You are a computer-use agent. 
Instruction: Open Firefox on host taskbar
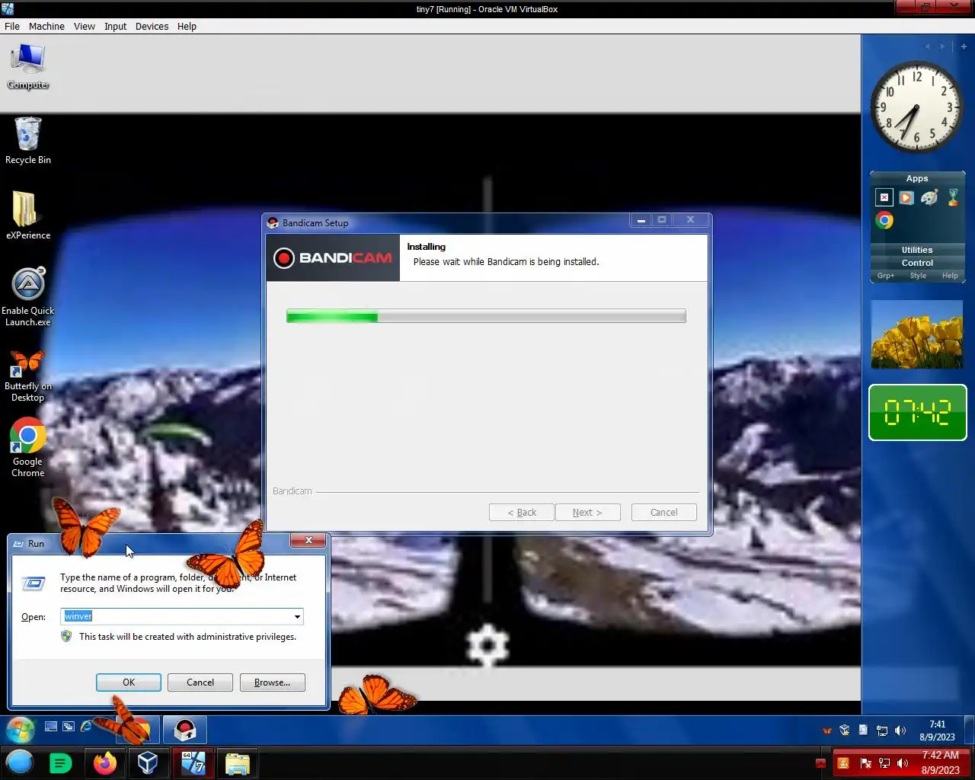pyautogui.click(x=104, y=762)
